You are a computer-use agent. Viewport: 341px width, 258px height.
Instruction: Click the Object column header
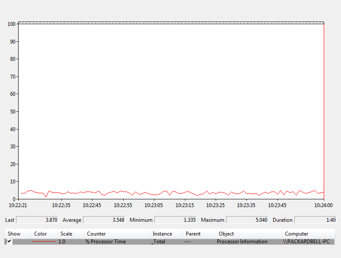226,233
